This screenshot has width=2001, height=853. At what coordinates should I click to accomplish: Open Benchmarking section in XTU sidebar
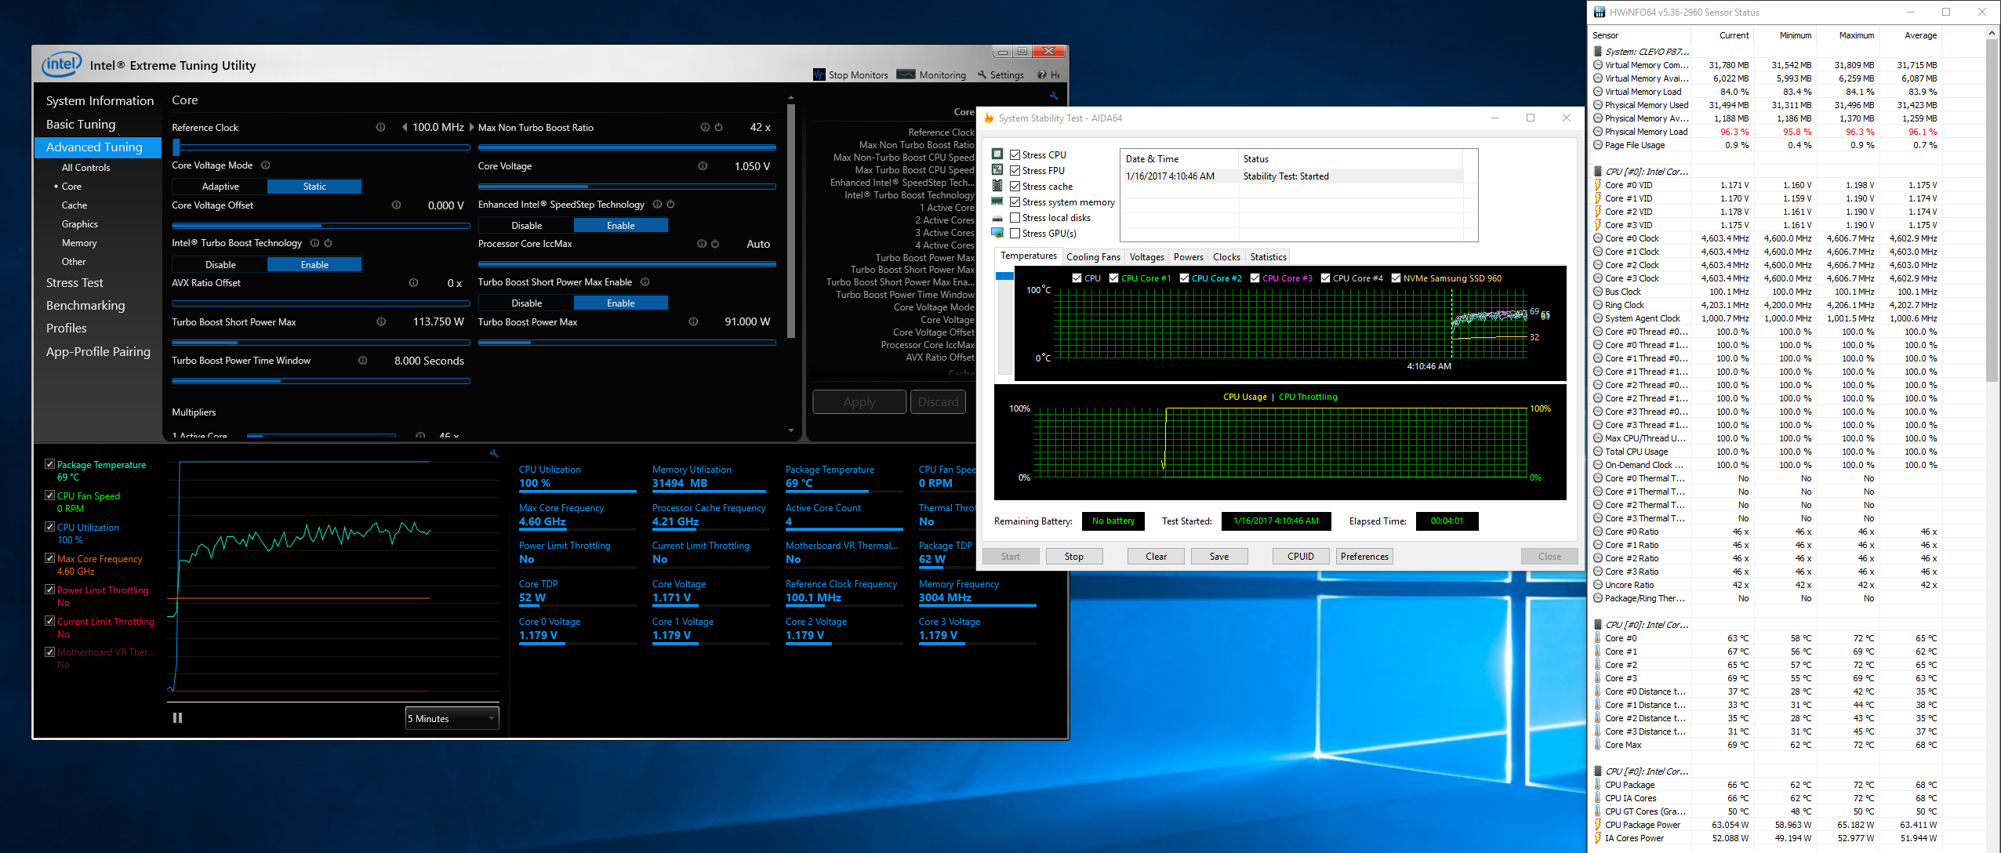(x=85, y=306)
